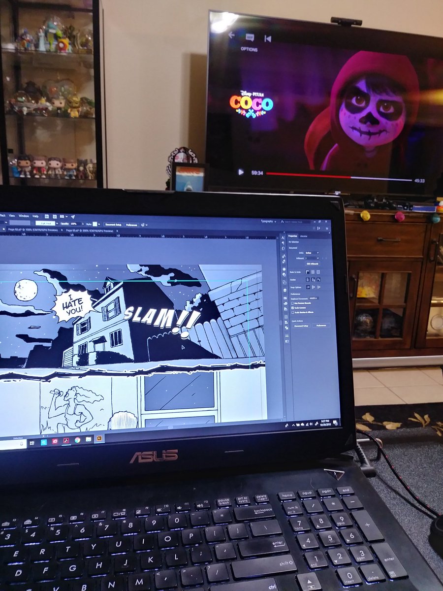This screenshot has height=591, width=443.
Task: Open Arrange Documents dropdown in menu bar
Action: coord(64,216)
